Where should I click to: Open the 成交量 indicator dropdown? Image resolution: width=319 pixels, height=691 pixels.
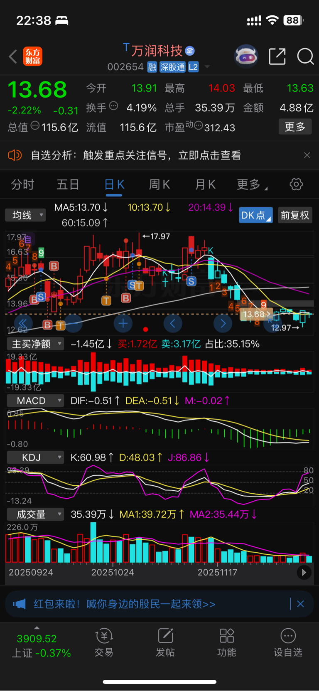point(35,514)
